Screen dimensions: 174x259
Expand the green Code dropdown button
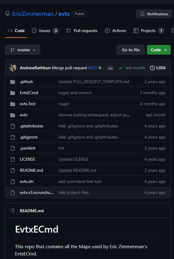tap(159, 50)
